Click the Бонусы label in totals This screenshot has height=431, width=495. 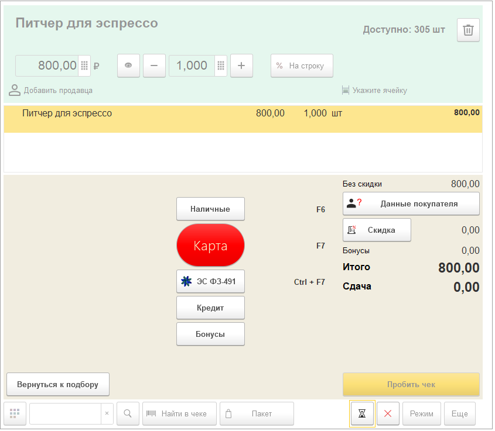356,251
